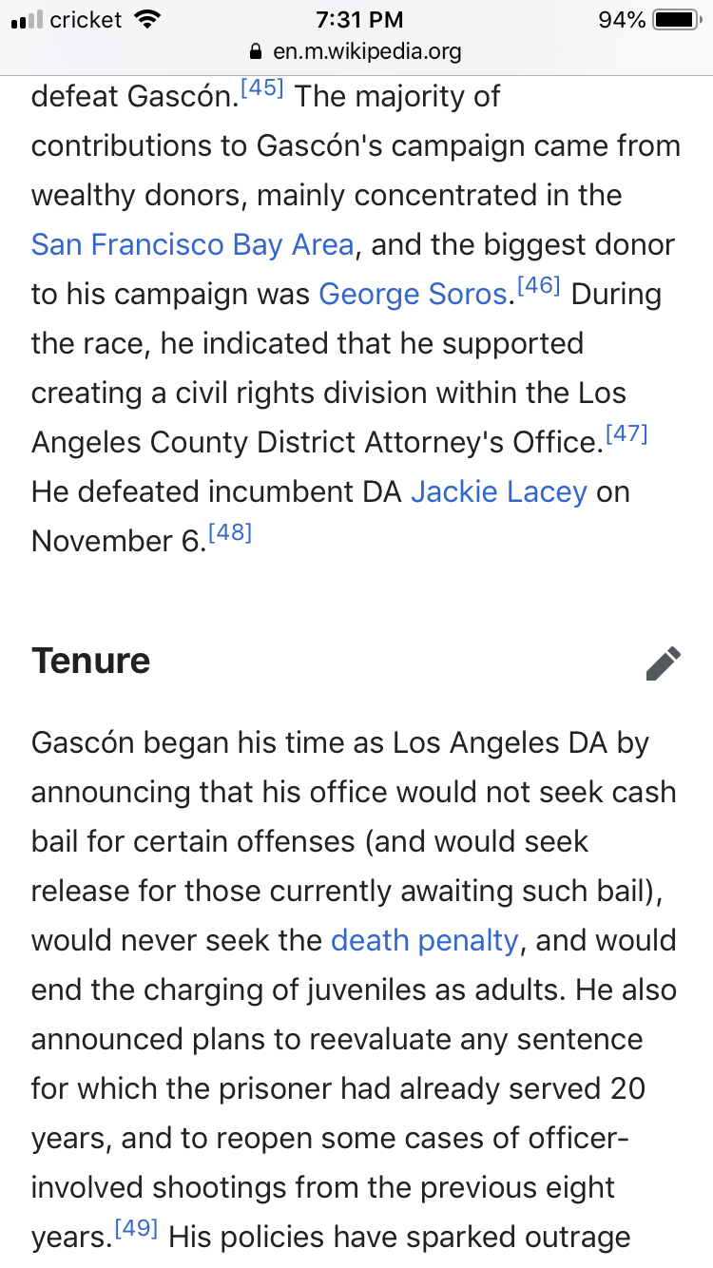Tap the Tenure section heading
Screen dimensions: 713x1268
pos(91,661)
